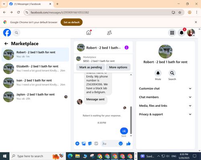Open the tab search dropdown arrow
Screen dimensions: 201x160
(4, 4)
